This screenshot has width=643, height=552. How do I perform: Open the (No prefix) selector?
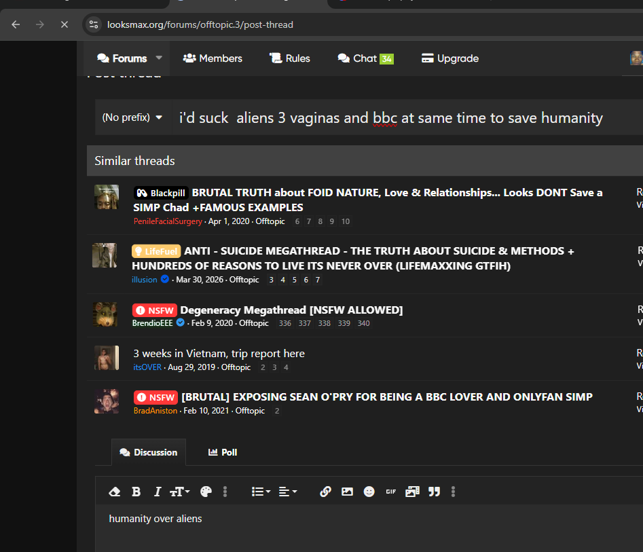click(132, 117)
